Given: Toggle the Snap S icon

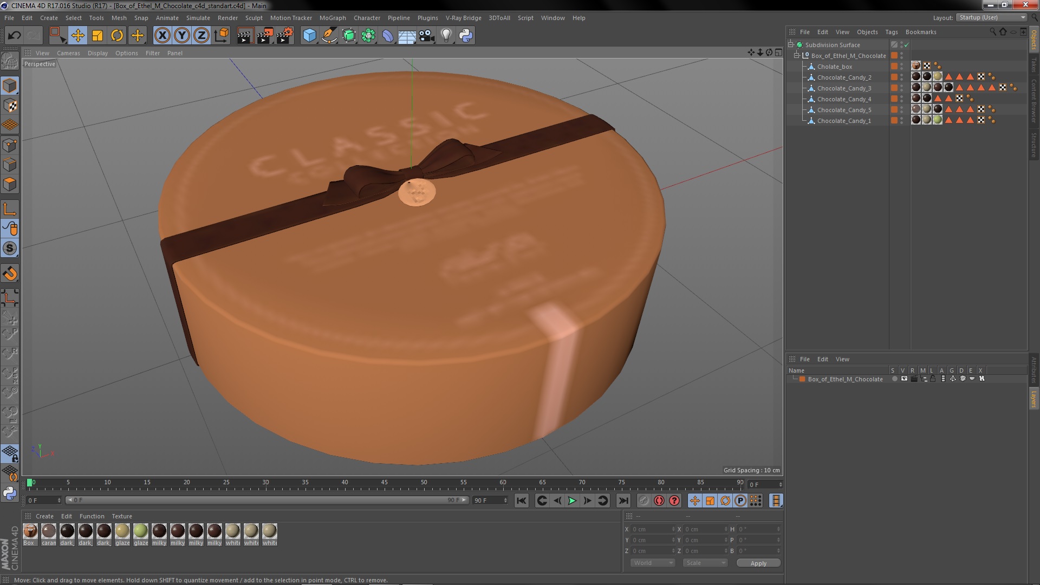Looking at the screenshot, I should [10, 249].
